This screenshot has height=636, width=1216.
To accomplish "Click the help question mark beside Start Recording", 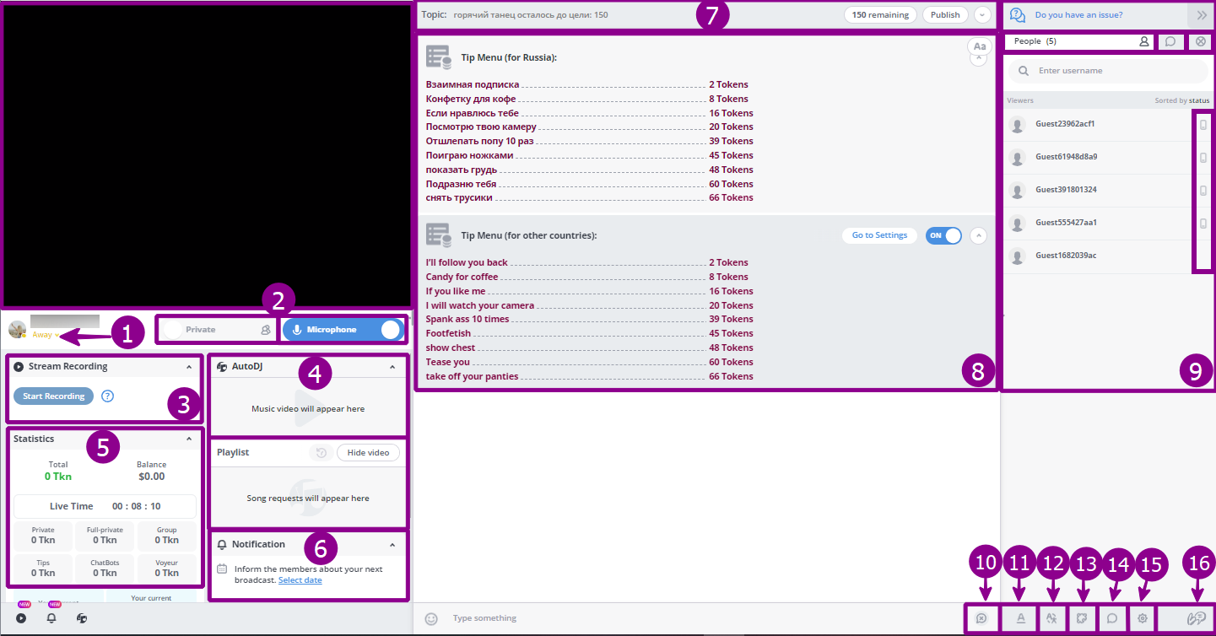I will tap(107, 396).
